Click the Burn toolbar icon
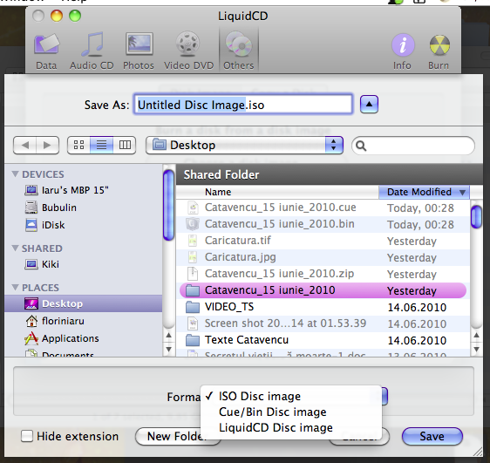This screenshot has height=463, width=490. click(x=439, y=51)
